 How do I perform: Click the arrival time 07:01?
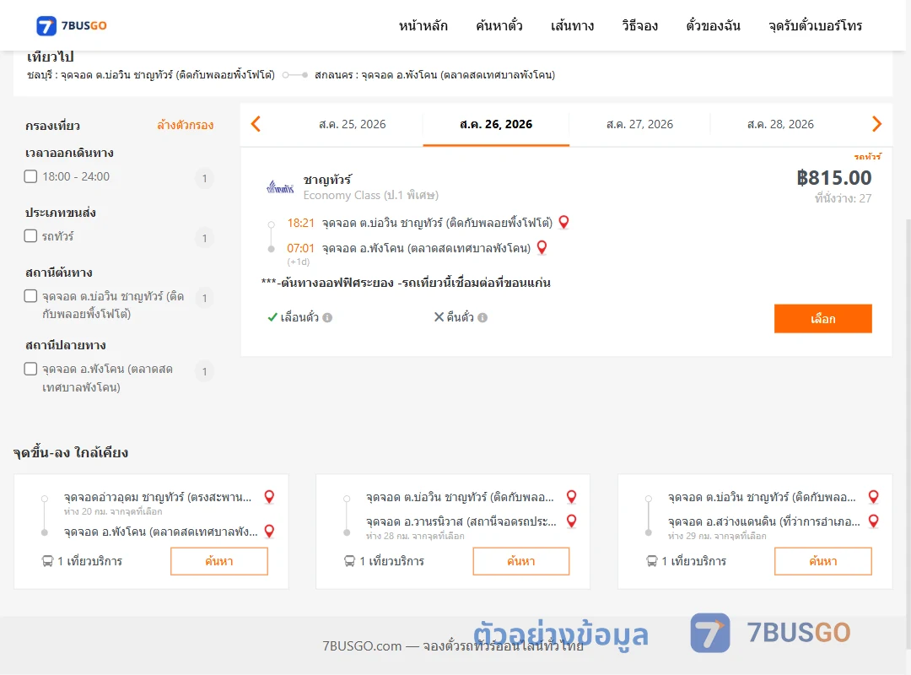[300, 248]
